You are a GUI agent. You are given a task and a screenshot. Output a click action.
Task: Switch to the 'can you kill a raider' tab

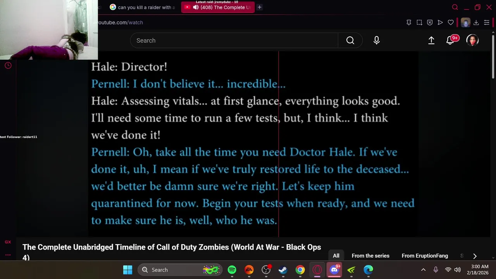[x=142, y=7]
